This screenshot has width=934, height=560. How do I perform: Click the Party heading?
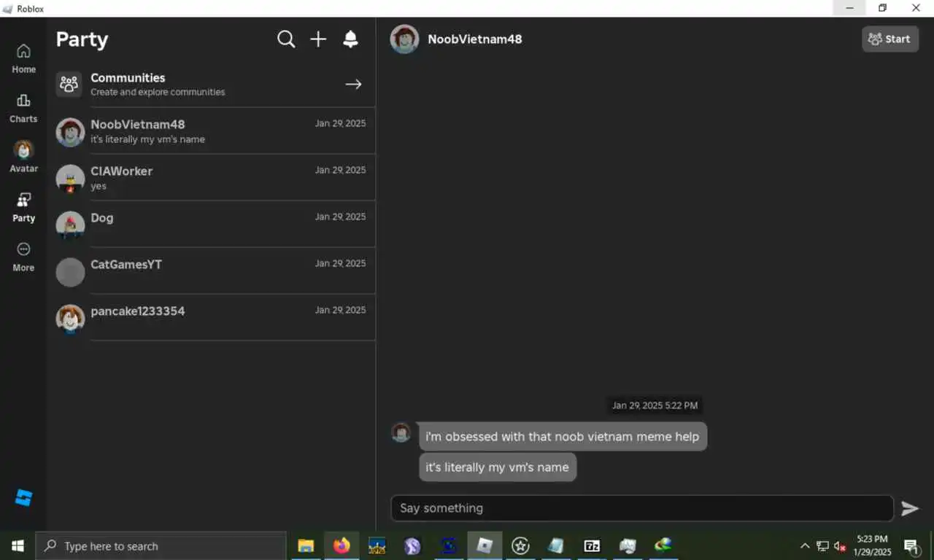[82, 39]
